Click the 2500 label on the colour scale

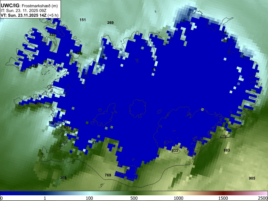263,198
